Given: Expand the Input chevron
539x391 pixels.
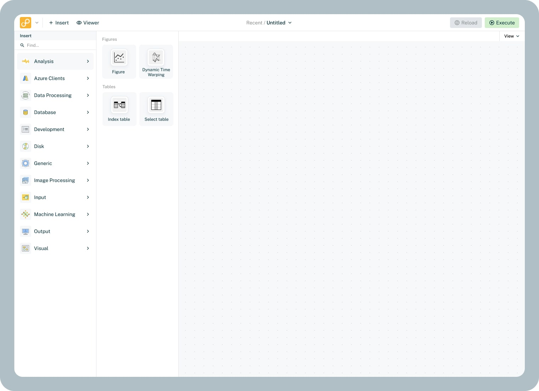Looking at the screenshot, I should (x=88, y=197).
